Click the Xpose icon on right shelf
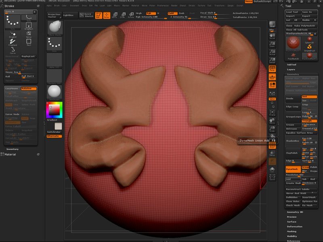This screenshot has width=323, height=242. (272, 177)
